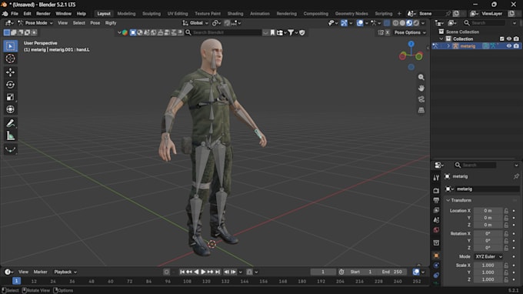Open the Pose Mode dropdown
The image size is (523, 294).
(x=35, y=23)
